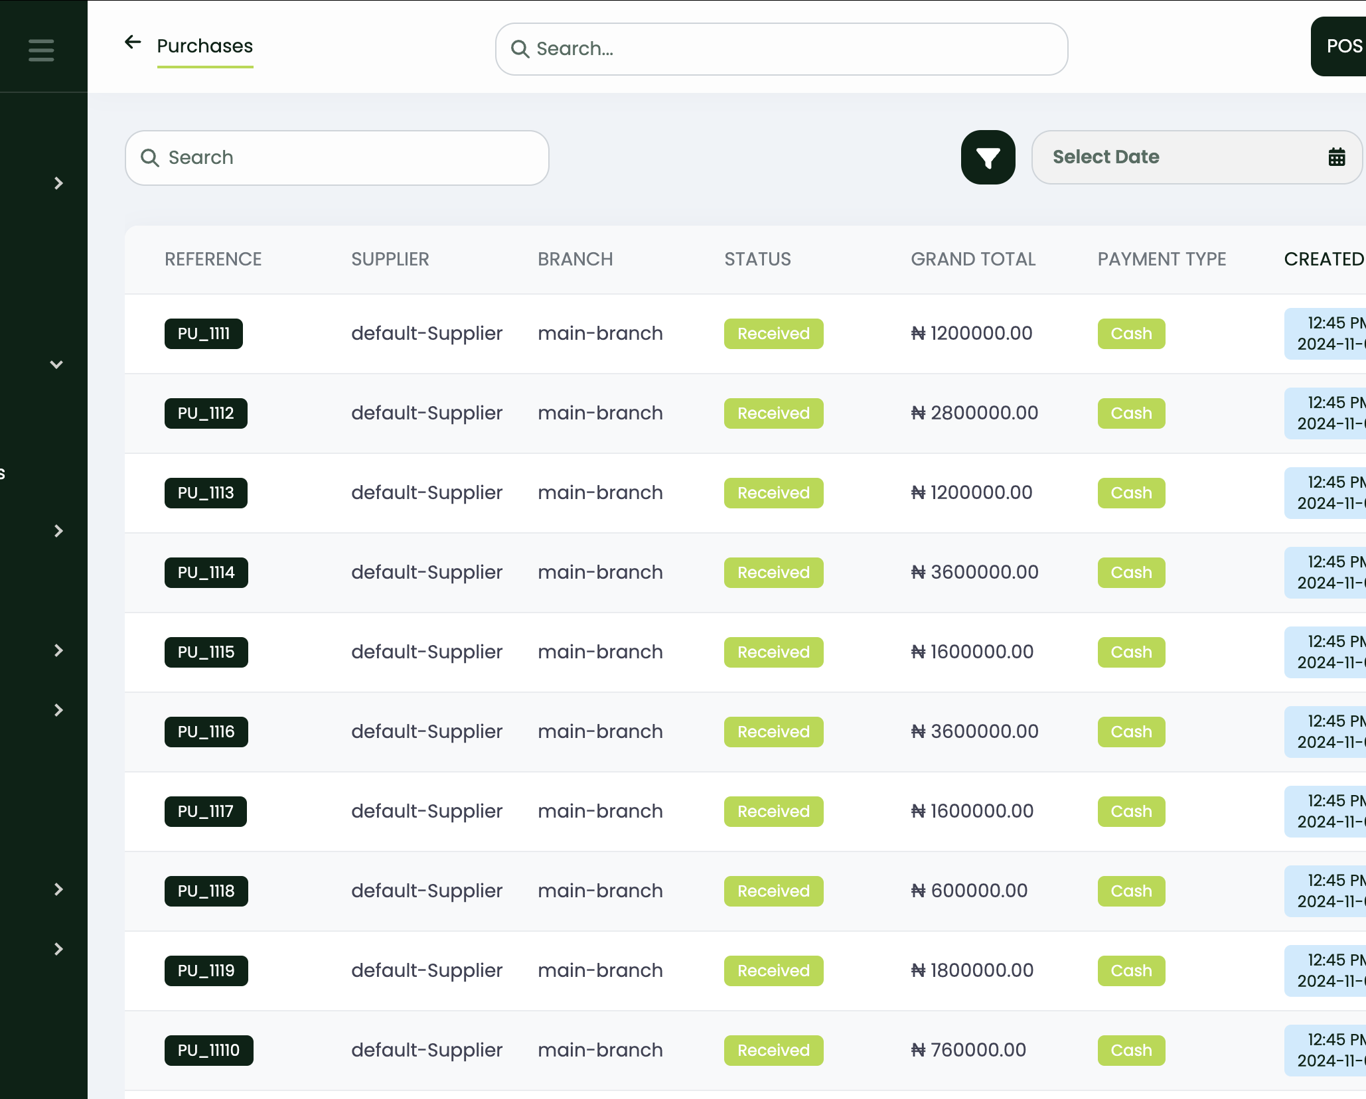Click the magnifier in the top search bar
Image resolution: width=1366 pixels, height=1099 pixels.
[x=520, y=49]
